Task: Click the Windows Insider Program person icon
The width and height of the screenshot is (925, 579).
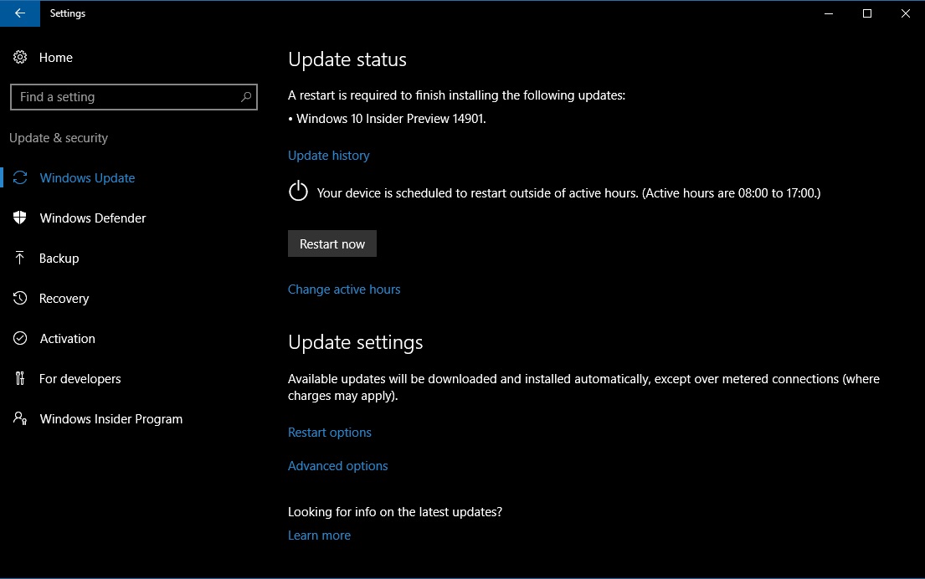Action: (20, 418)
